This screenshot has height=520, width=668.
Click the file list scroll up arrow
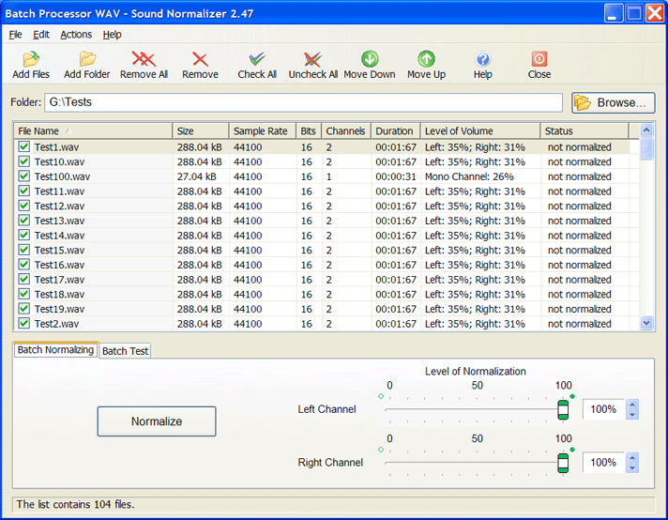click(646, 130)
